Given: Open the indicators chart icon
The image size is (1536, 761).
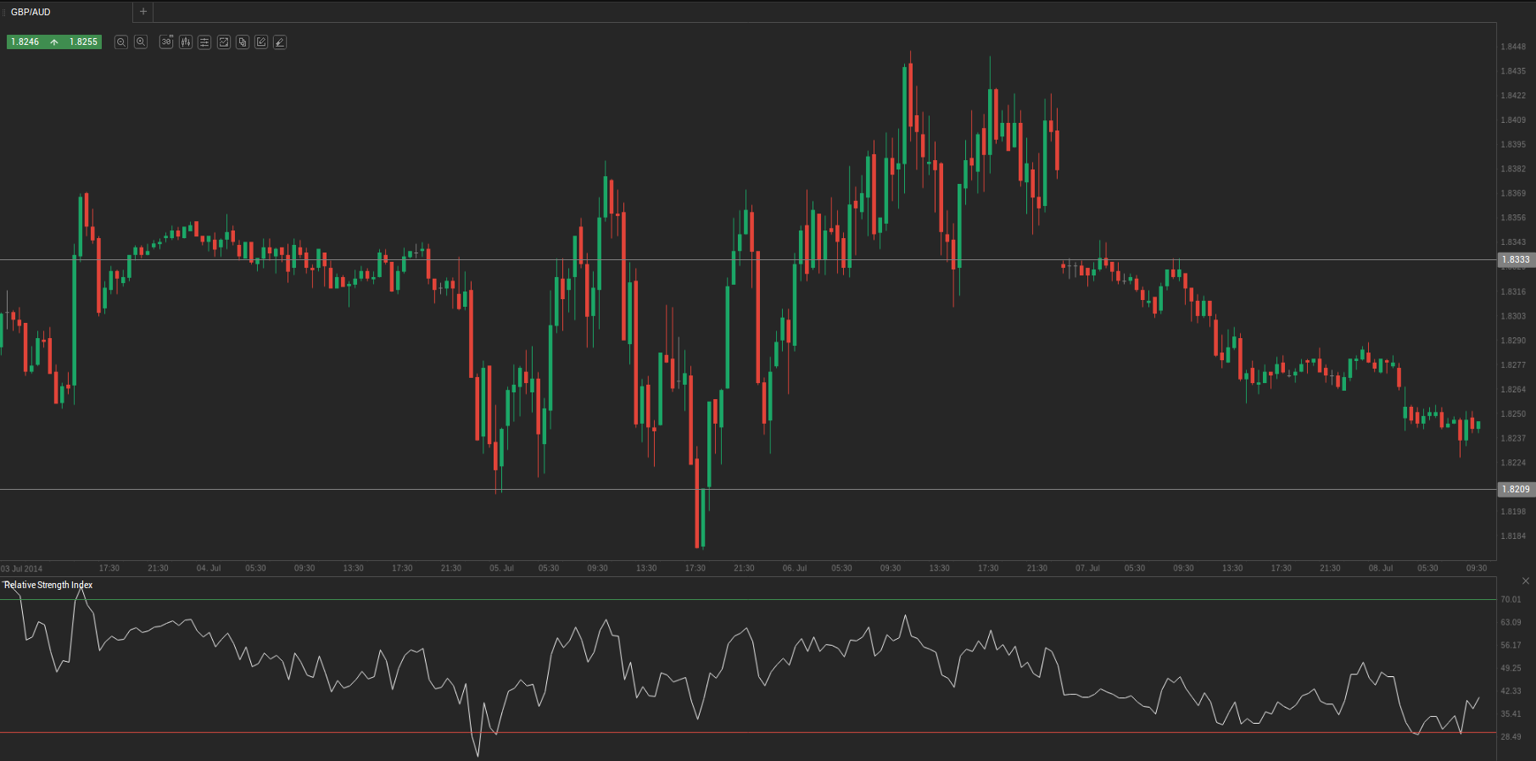Looking at the screenshot, I should click(224, 42).
